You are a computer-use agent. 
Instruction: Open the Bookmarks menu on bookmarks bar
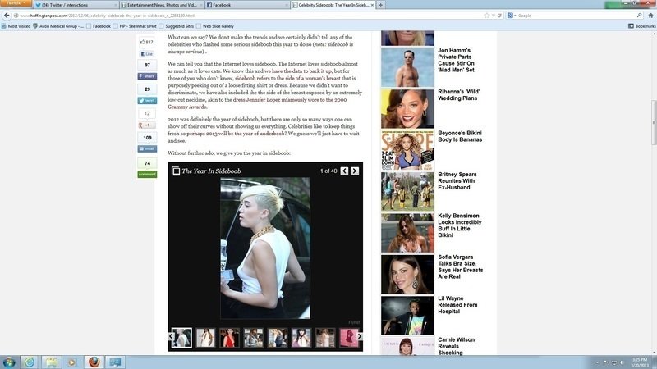(643, 25)
